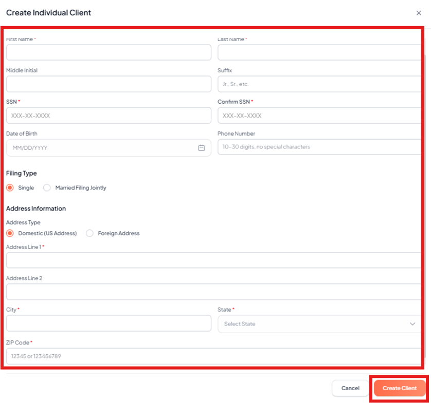This screenshot has width=431, height=403.
Task: Focus the Confirm SSN field
Action: click(x=319, y=116)
